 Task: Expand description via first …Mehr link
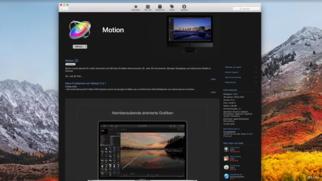pyautogui.click(x=213, y=79)
